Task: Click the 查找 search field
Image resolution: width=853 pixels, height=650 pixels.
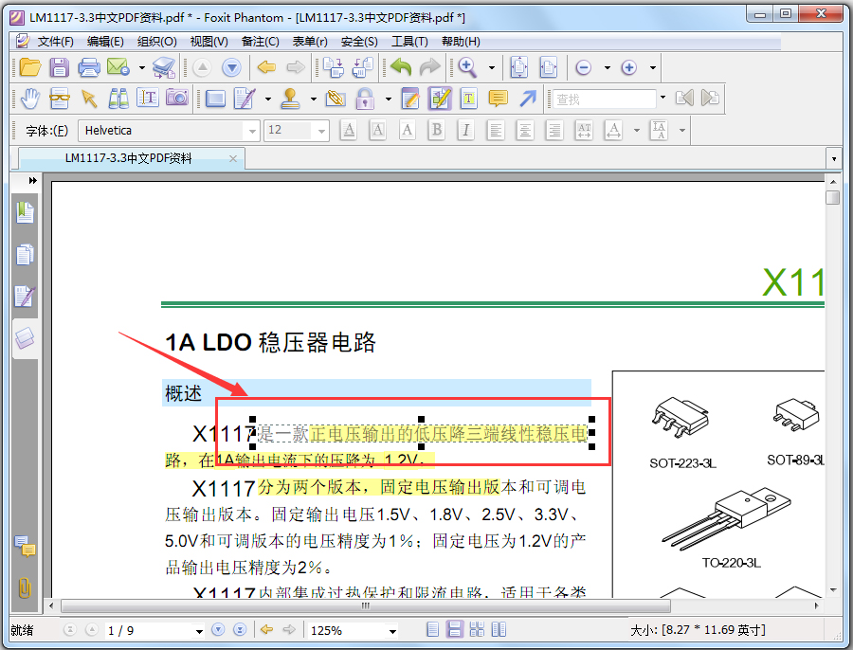Action: pyautogui.click(x=604, y=99)
